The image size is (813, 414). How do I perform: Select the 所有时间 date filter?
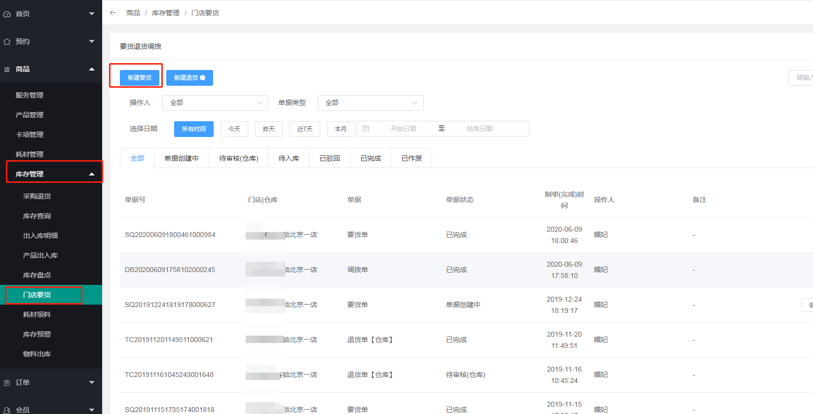tap(193, 129)
